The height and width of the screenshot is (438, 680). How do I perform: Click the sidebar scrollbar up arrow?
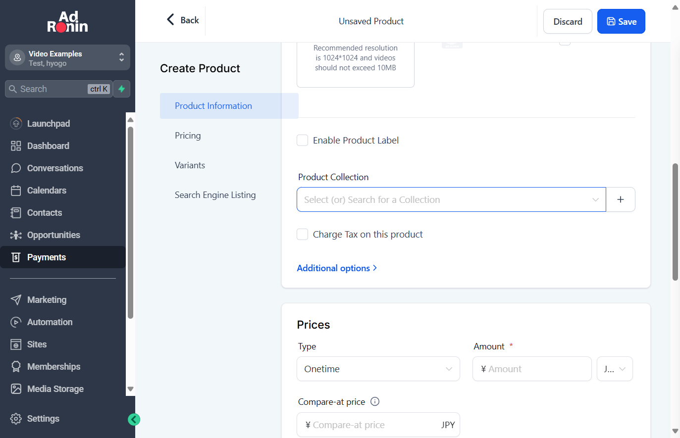tap(130, 120)
